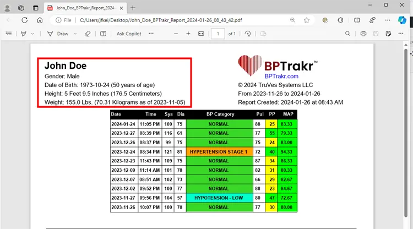The height and width of the screenshot is (229, 413).
Task: Select the Erase tool
Action: [x=88, y=34]
